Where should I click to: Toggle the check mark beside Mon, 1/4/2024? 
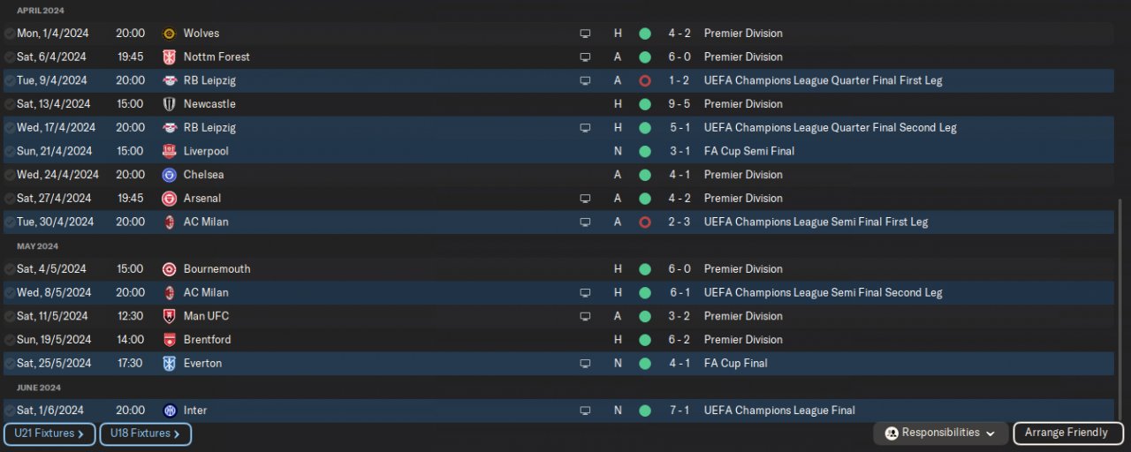(x=10, y=34)
